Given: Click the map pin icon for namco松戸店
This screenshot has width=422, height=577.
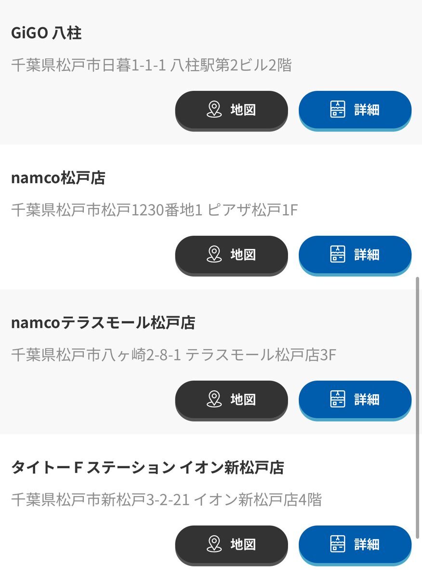Looking at the screenshot, I should pos(214,254).
